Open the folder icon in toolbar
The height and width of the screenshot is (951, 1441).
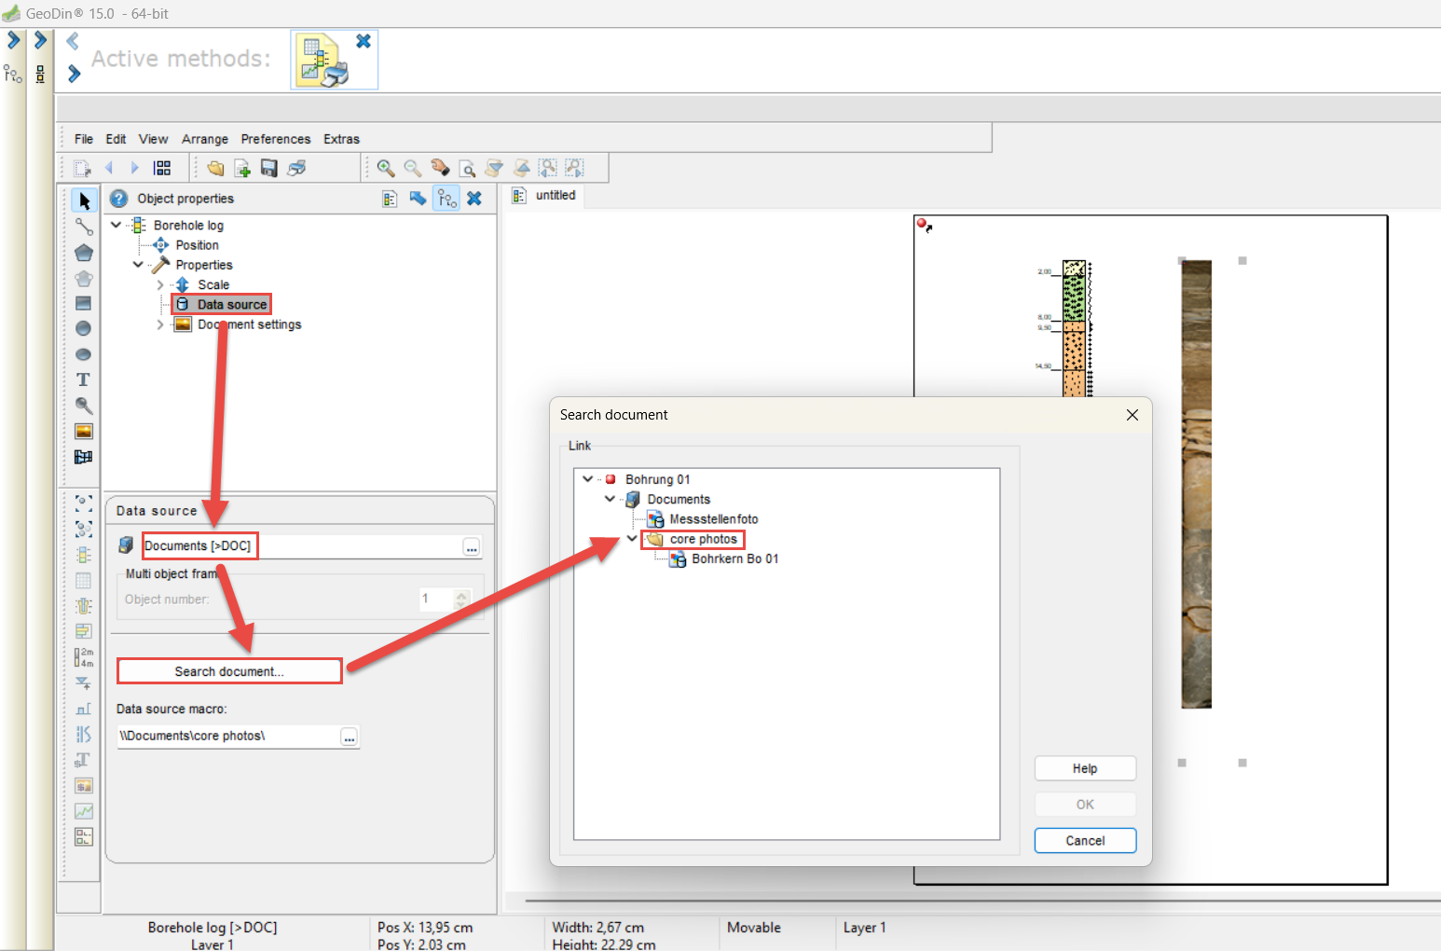pyautogui.click(x=215, y=168)
